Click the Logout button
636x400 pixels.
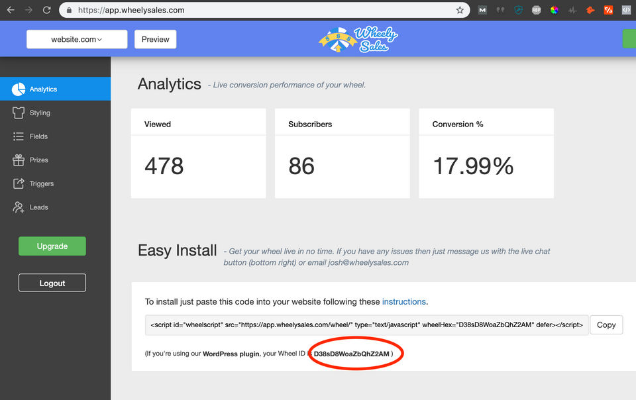click(52, 283)
